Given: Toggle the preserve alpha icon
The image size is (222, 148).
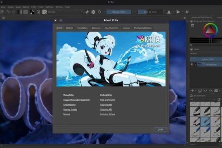Looking at the screenshot, I should click(x=93, y=12).
